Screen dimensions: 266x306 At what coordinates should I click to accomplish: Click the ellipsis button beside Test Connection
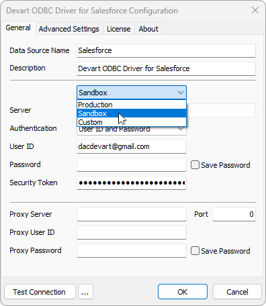[85, 292]
